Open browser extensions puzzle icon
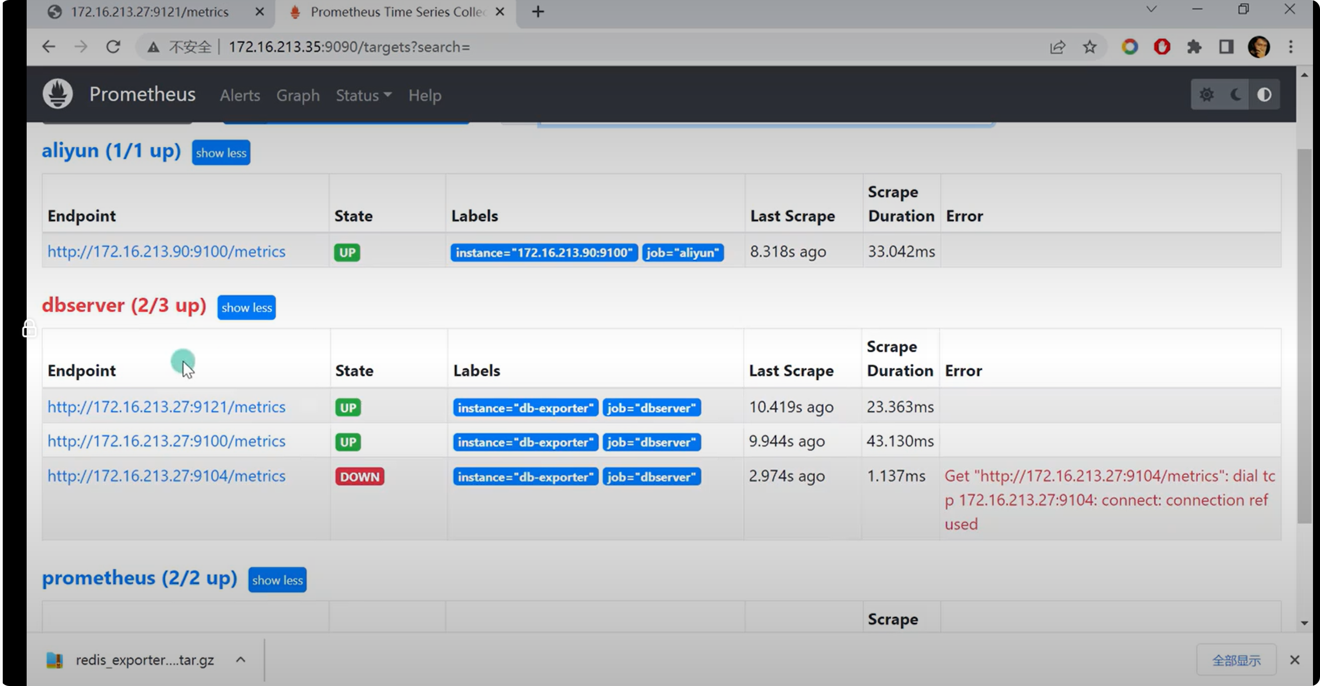Image resolution: width=1320 pixels, height=686 pixels. [1194, 47]
